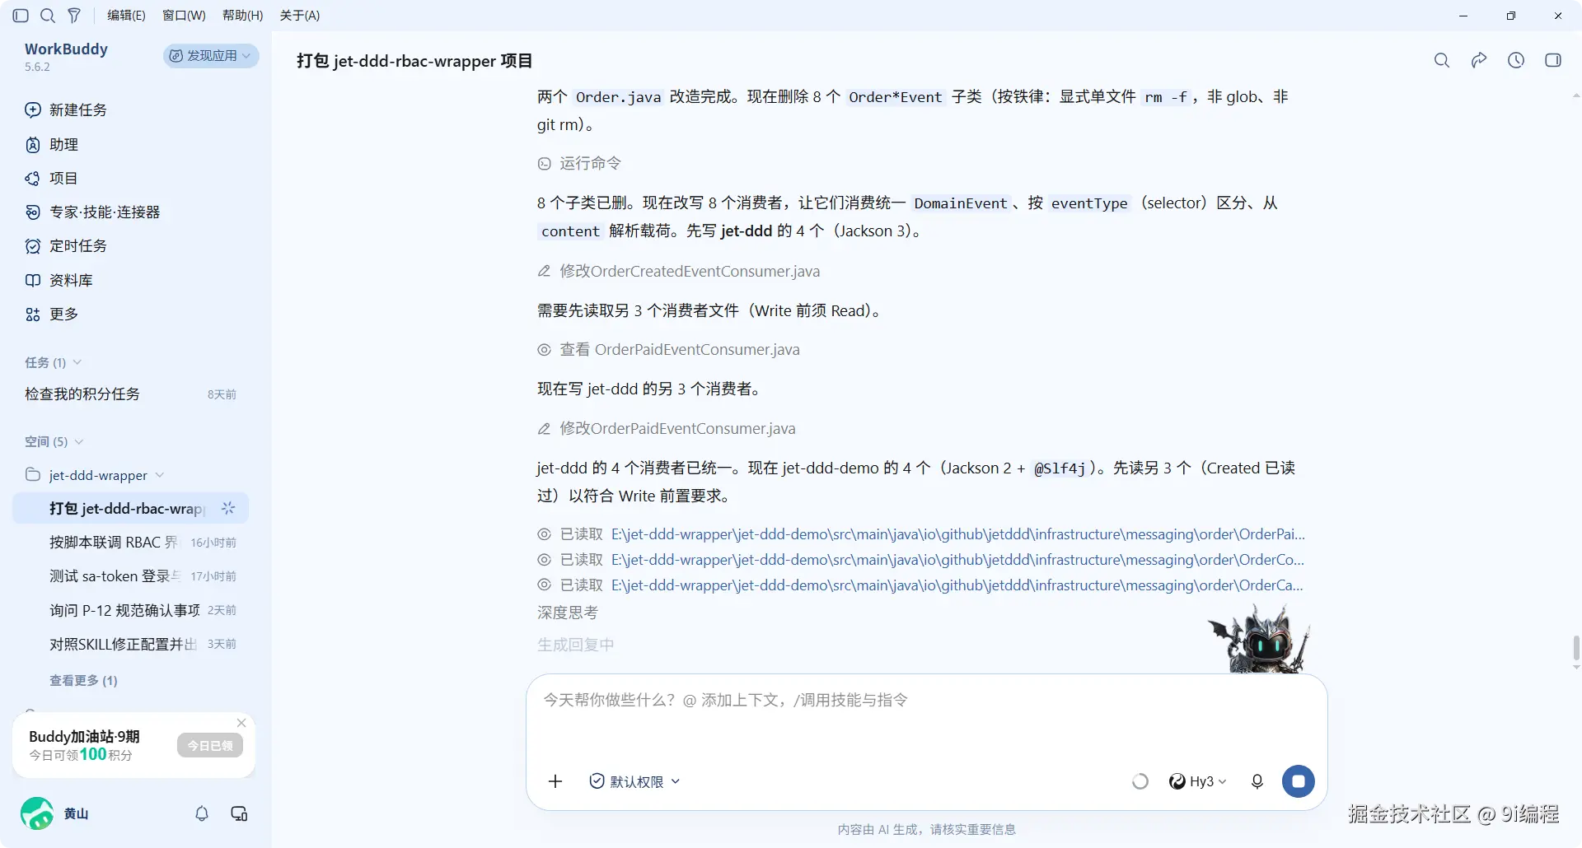The width and height of the screenshot is (1582, 848).
Task: Click the spinner icon on active conversation
Action: tap(228, 508)
